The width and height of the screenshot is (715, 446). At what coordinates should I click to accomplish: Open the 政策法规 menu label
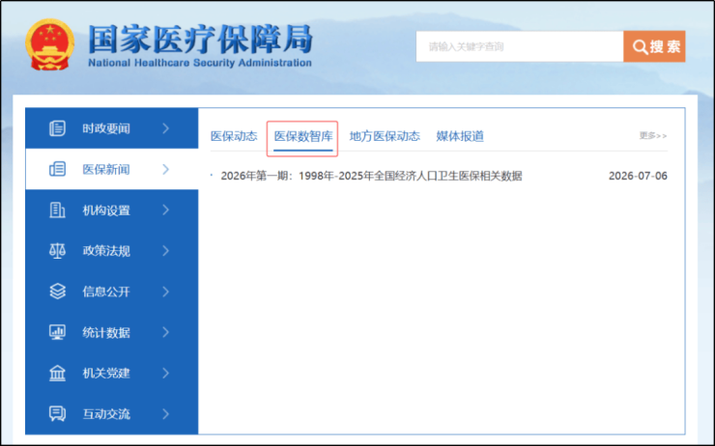coord(106,251)
